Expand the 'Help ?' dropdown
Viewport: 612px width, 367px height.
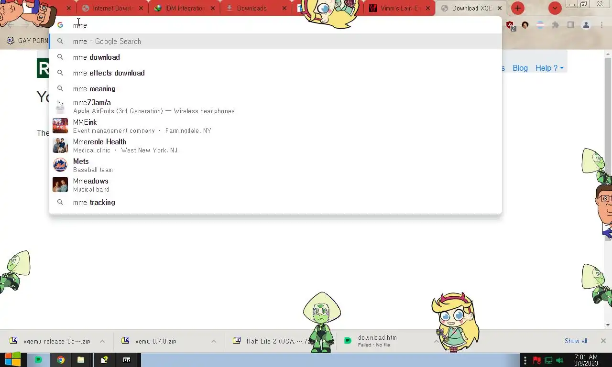549,68
